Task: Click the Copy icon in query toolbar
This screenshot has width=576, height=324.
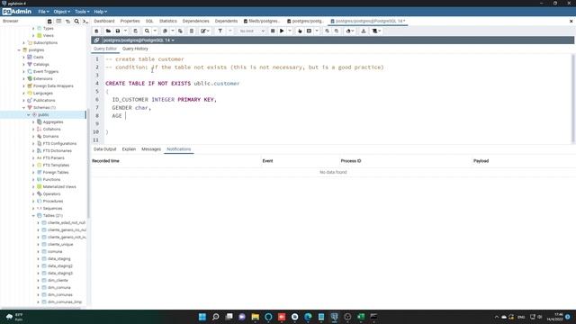Action: (x=165, y=31)
